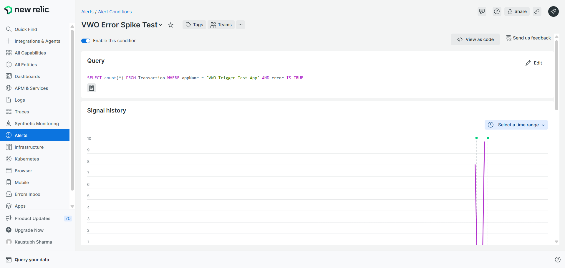The image size is (565, 268).
Task: Click the Product Updates 70 badge
Action: (68, 219)
